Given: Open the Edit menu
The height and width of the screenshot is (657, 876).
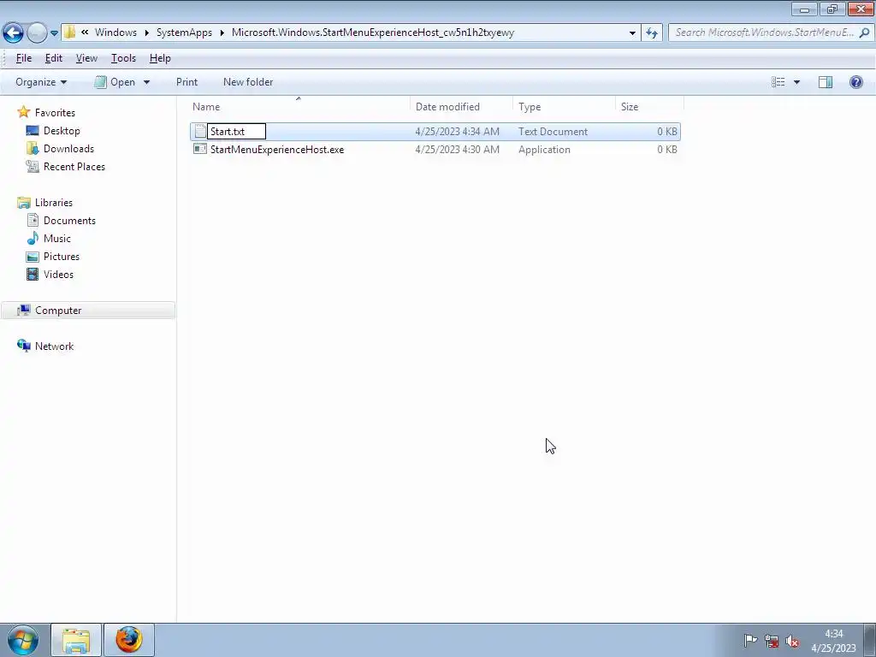Looking at the screenshot, I should 54,58.
